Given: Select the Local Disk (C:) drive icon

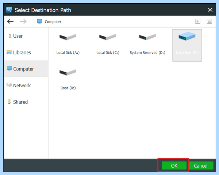Looking at the screenshot, I should coord(108,37).
